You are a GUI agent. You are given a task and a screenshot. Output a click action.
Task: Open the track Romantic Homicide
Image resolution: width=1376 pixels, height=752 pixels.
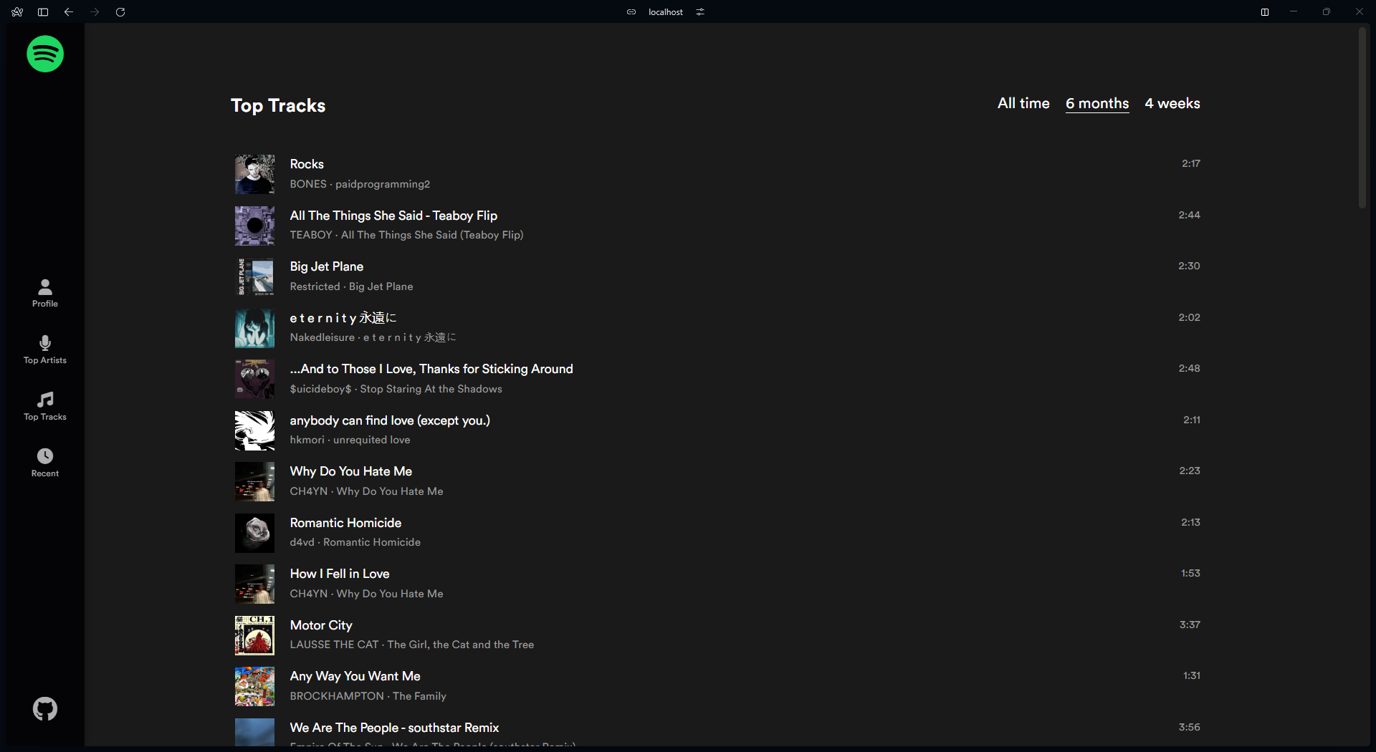point(345,523)
